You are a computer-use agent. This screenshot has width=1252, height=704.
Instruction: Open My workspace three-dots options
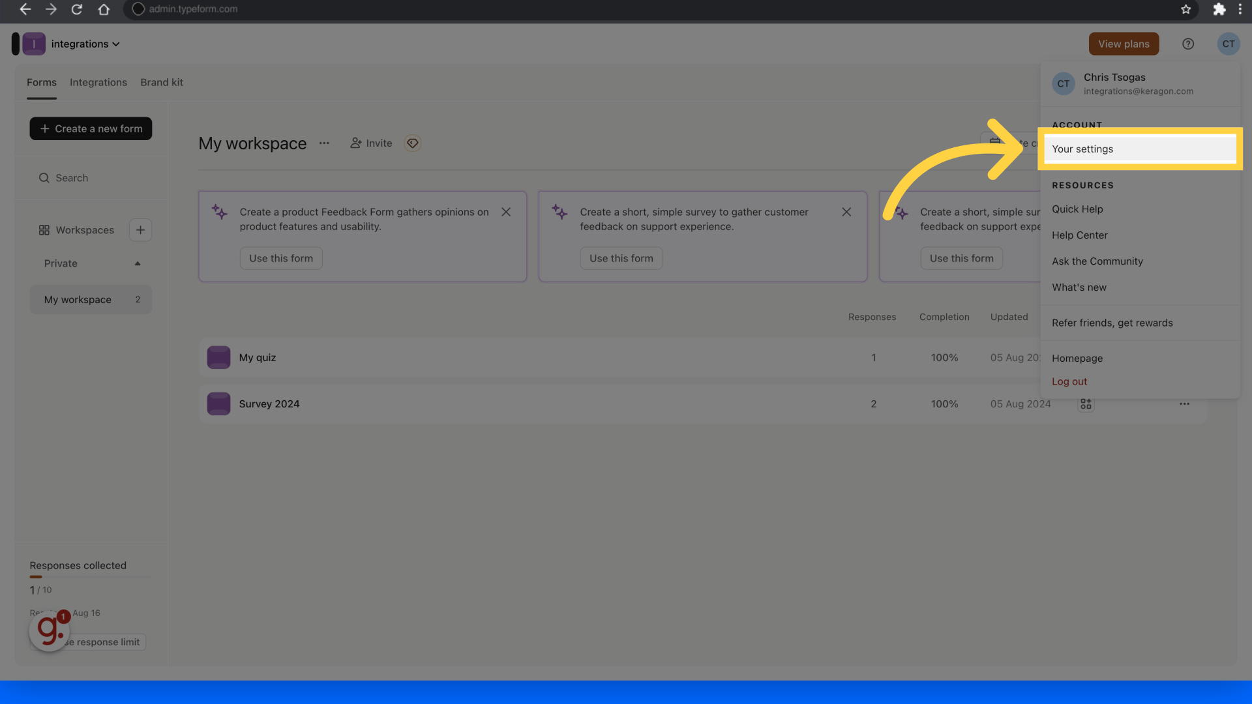(324, 143)
